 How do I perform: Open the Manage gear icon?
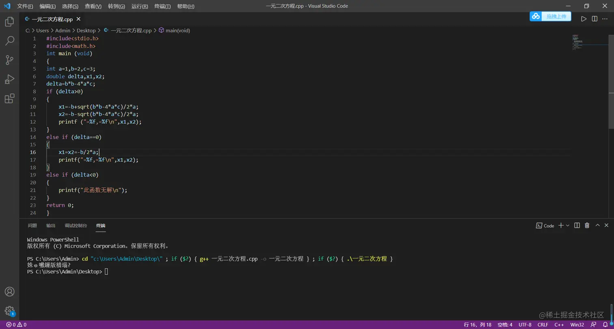pyautogui.click(x=9, y=311)
